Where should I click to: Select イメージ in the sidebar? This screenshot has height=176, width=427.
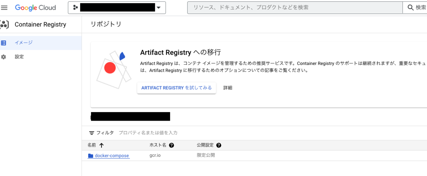tap(41, 43)
